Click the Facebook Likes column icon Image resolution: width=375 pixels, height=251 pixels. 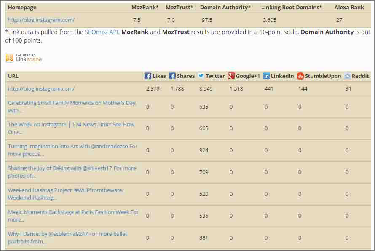point(148,76)
